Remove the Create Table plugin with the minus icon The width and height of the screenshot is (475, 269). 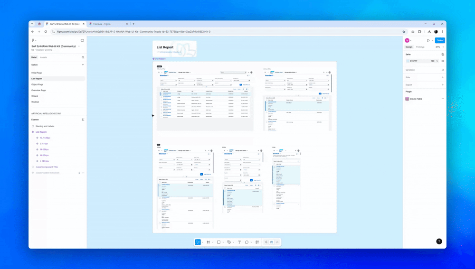[x=443, y=99]
